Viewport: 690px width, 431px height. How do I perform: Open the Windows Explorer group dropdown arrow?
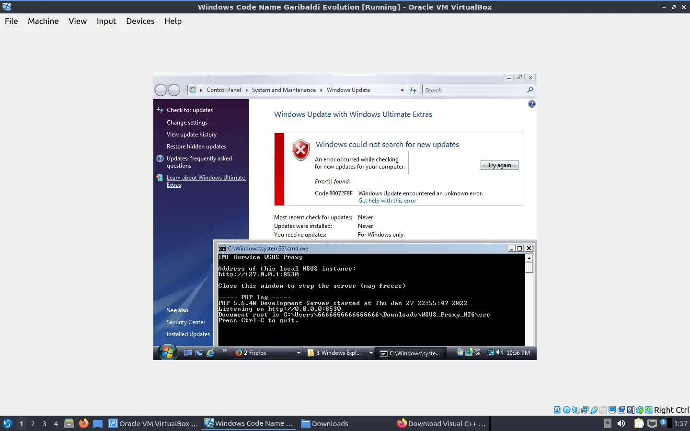tap(371, 353)
